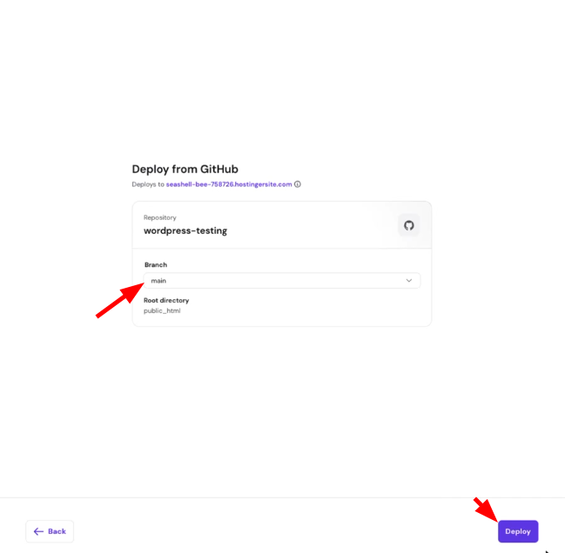This screenshot has height=553, width=565.
Task: Open the seashell-bee-758726.hostingersite.com link
Action: pos(229,184)
